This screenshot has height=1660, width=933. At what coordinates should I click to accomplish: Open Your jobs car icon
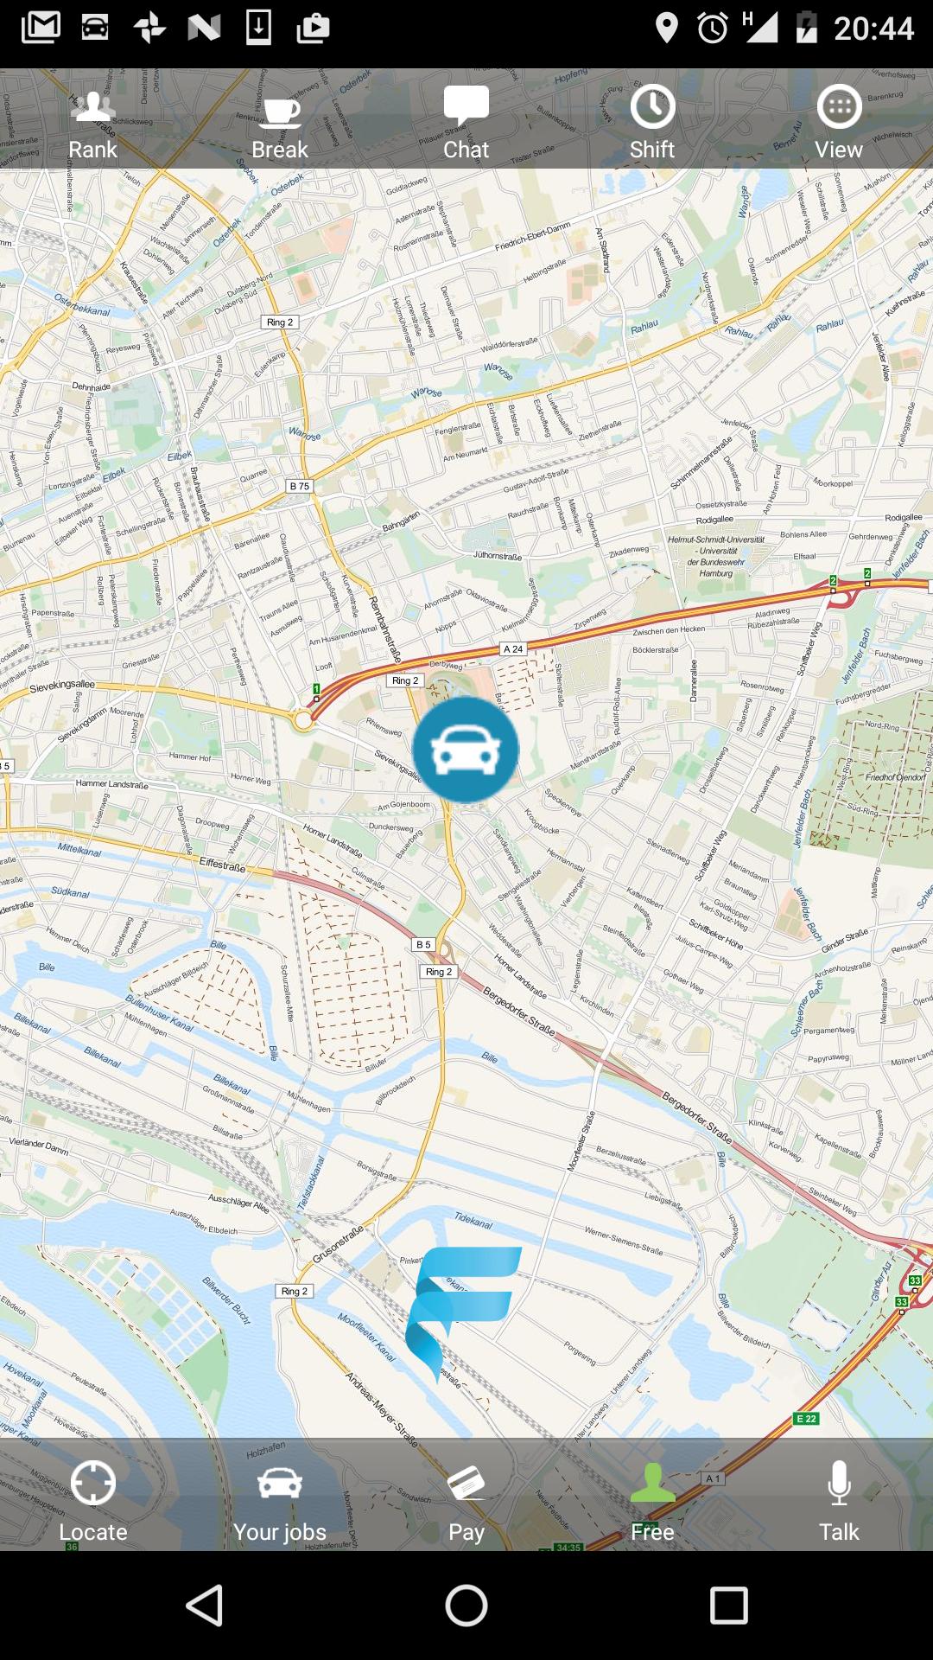tap(280, 1483)
